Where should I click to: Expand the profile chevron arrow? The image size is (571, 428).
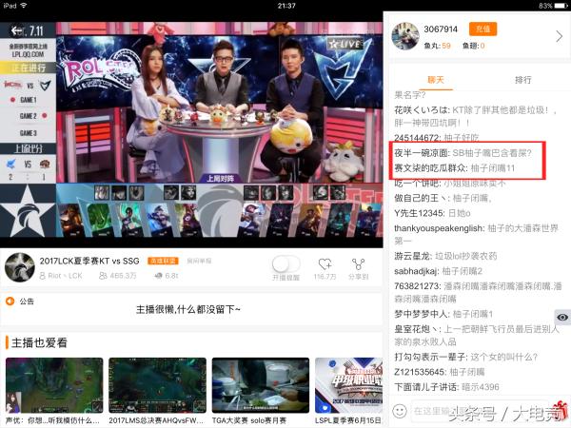coord(559,36)
